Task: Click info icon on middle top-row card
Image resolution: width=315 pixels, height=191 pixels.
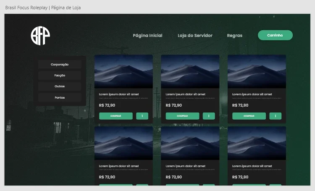Action: click(209, 116)
